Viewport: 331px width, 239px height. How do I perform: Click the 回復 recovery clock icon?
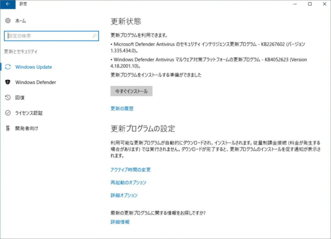coord(8,97)
